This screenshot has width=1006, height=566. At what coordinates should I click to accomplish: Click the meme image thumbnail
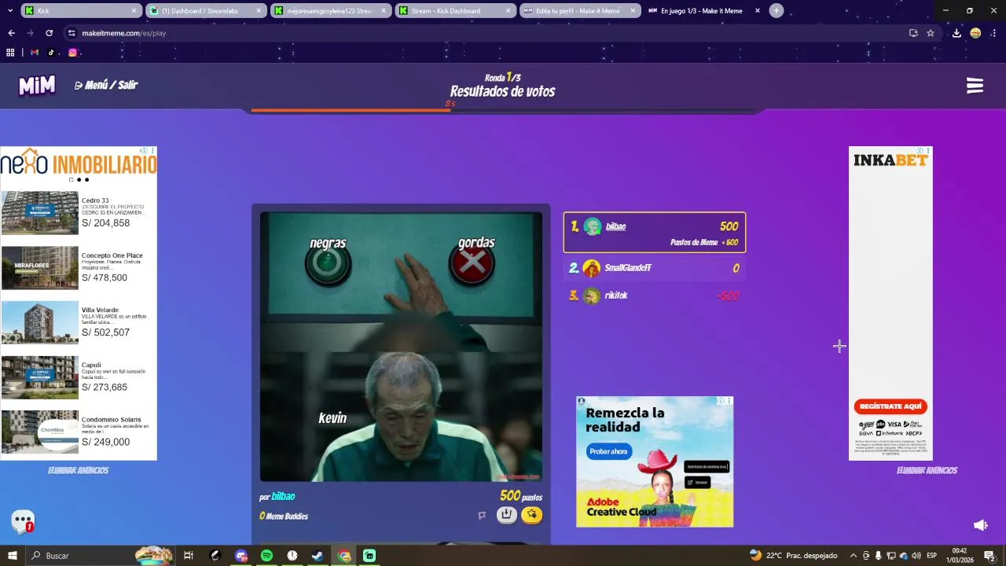[401, 347]
